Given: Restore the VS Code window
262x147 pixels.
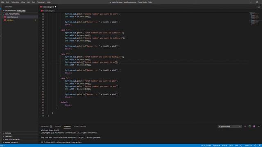Looking at the screenshot, I should [257, 2].
